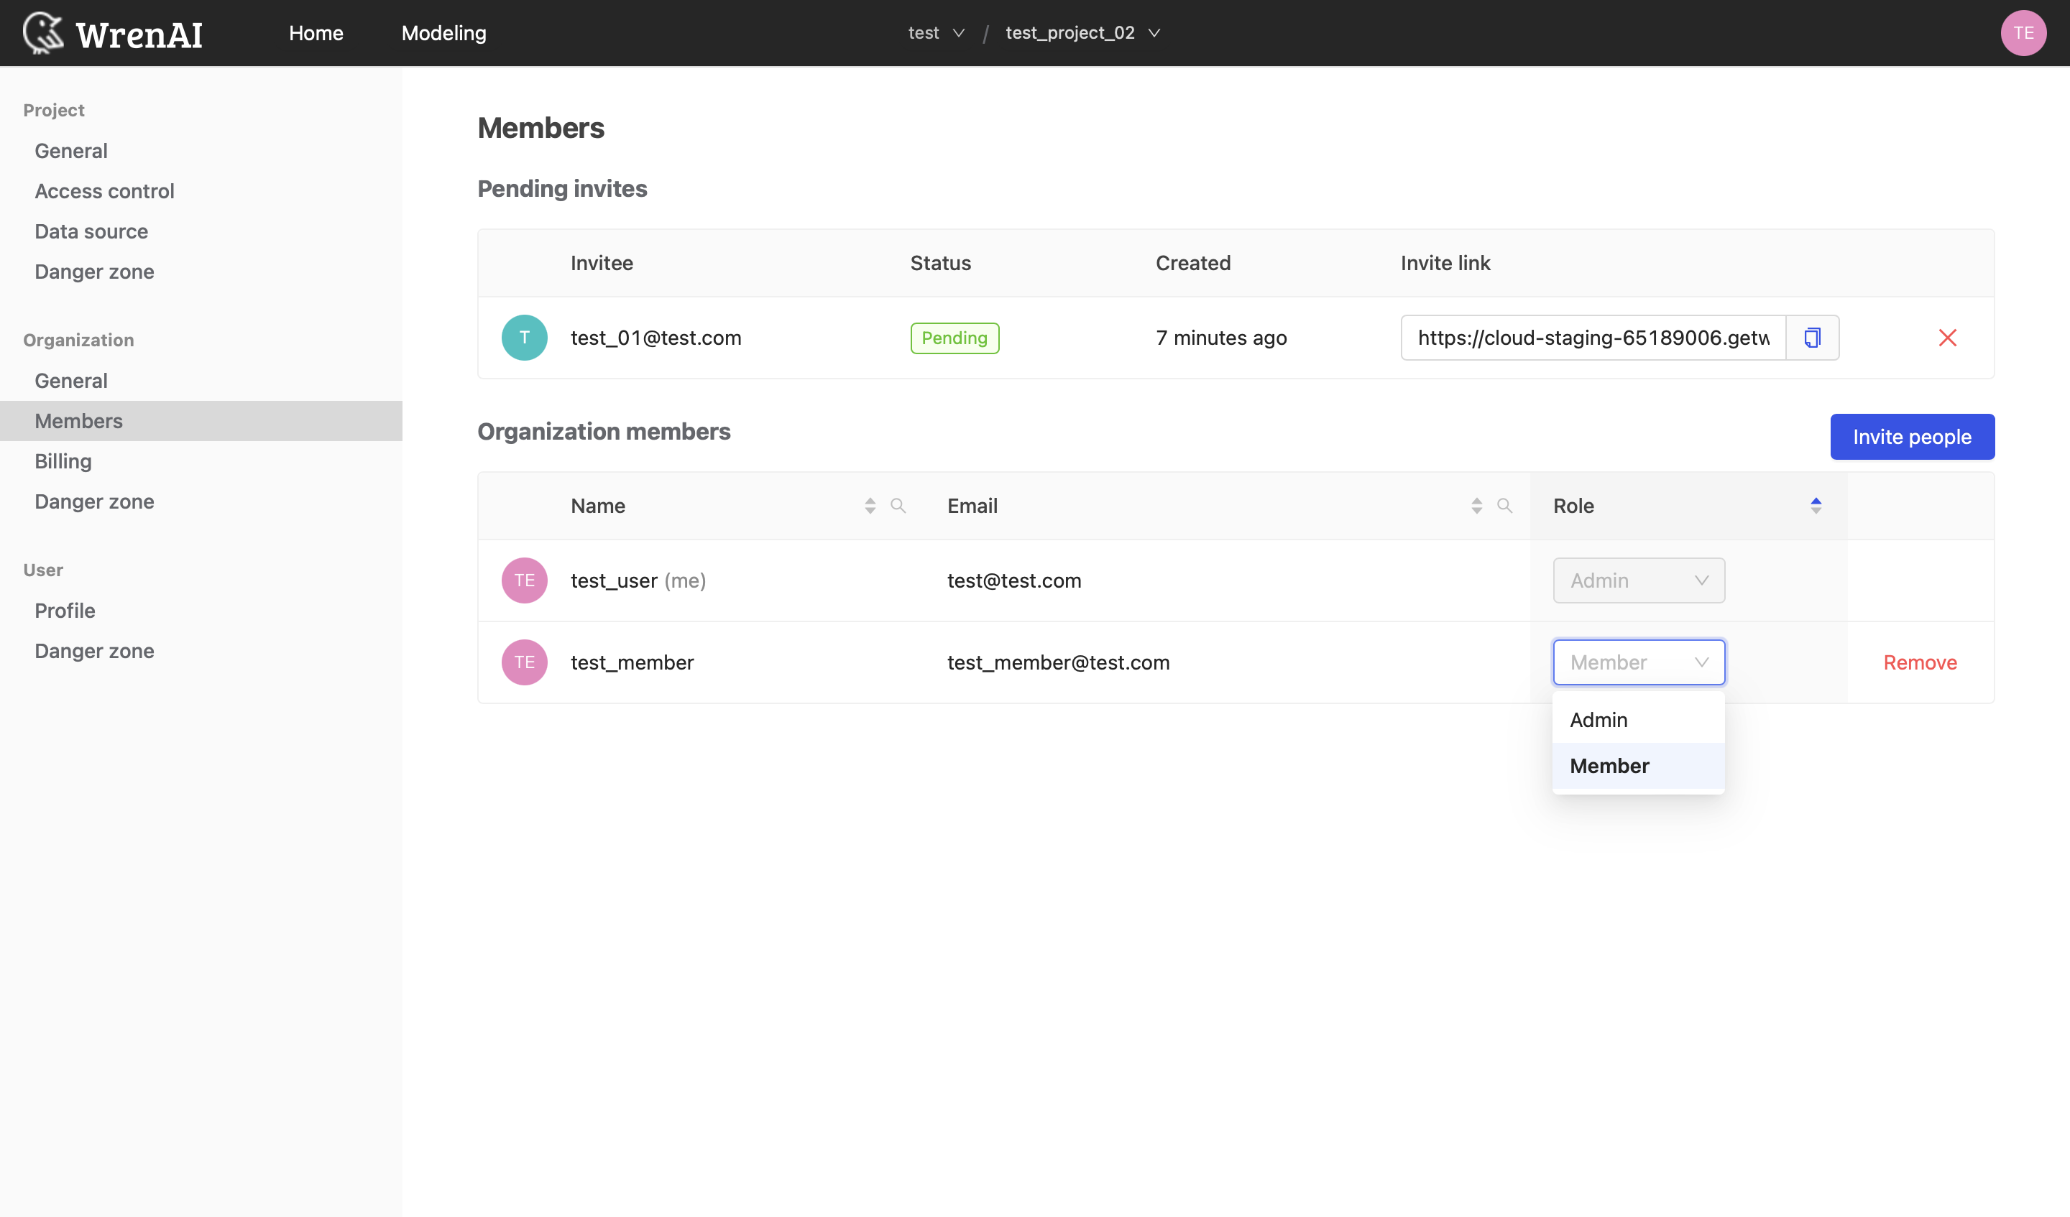Click the Status column header

tap(941, 263)
